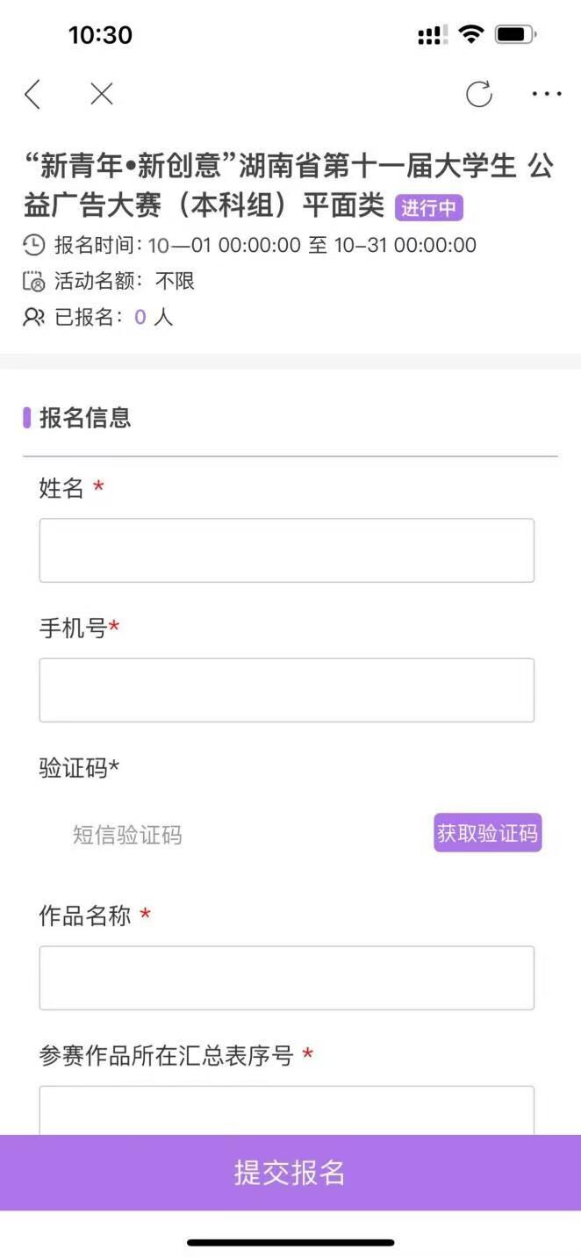Tap the clock icon beside 报名时间
Image resolution: width=581 pixels, height=1257 pixels.
[x=33, y=245]
